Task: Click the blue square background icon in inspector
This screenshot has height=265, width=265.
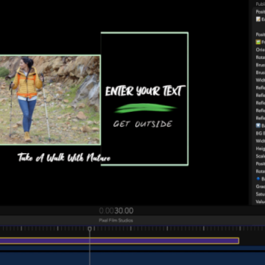Action: pyautogui.click(x=258, y=126)
